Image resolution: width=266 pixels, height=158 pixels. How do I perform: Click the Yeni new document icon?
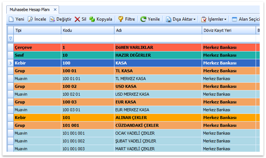pos(11,19)
